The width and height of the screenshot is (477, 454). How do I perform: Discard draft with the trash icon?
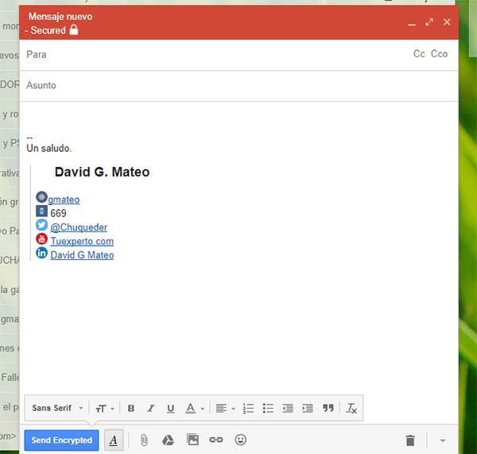coord(410,440)
